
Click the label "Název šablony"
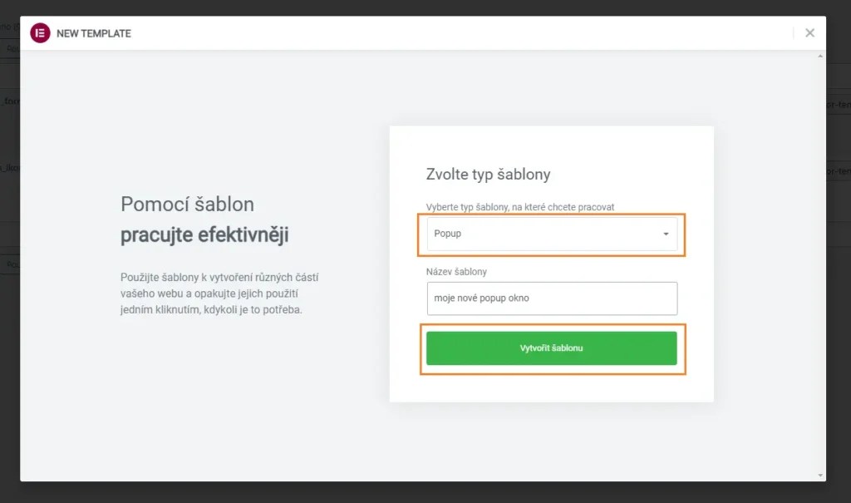point(458,271)
